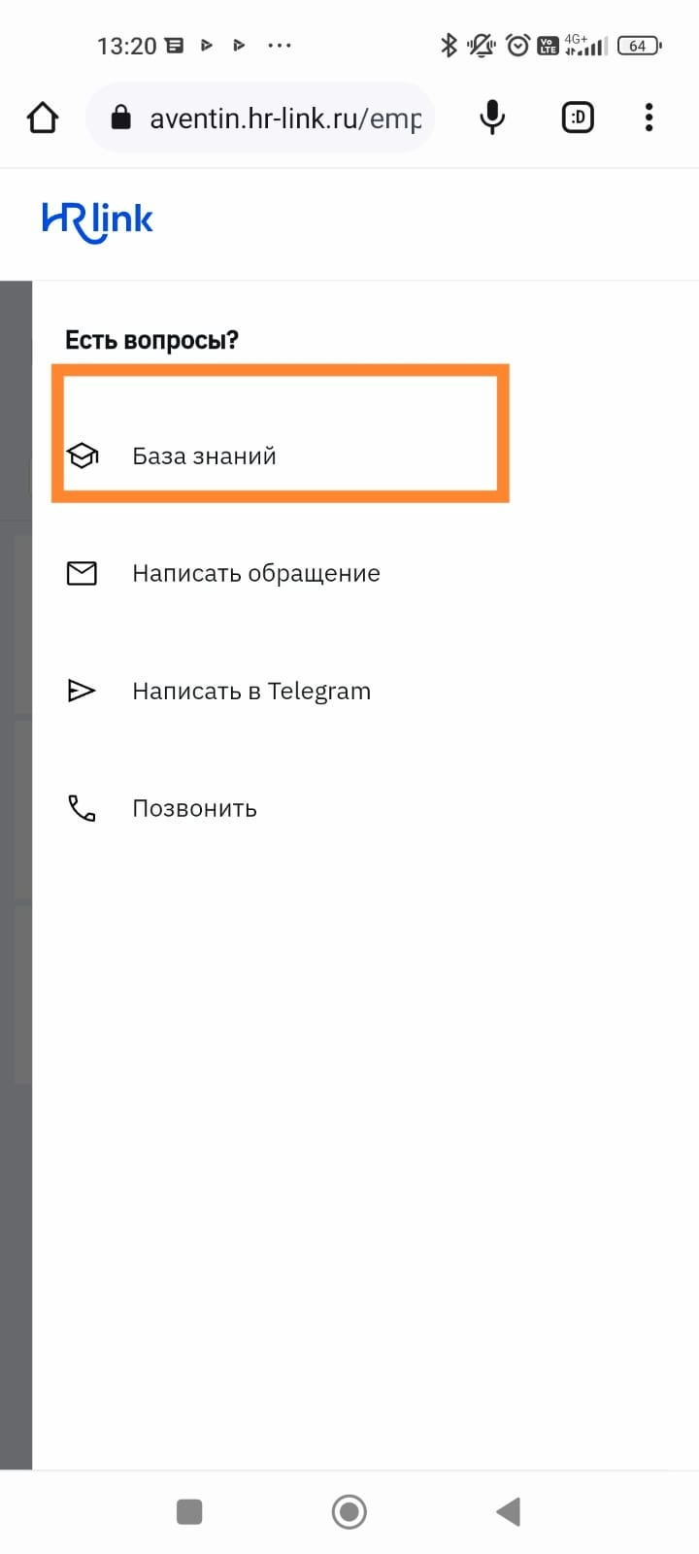Tap the battery indicator in status bar
Image resolution: width=699 pixels, height=1554 pixels.
[x=639, y=46]
